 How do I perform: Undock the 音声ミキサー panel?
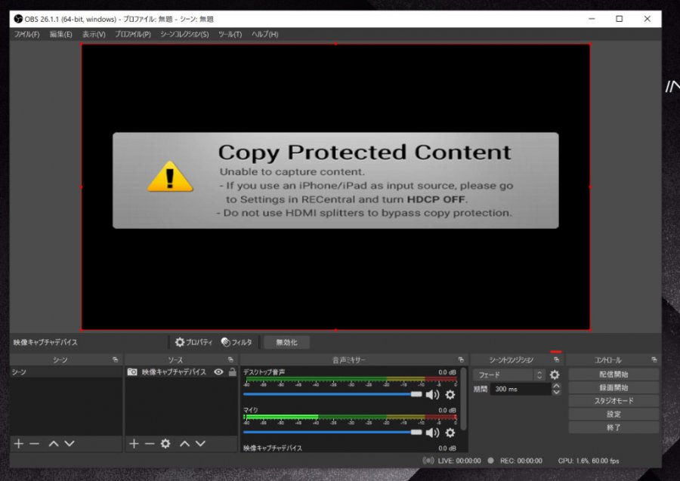point(461,359)
